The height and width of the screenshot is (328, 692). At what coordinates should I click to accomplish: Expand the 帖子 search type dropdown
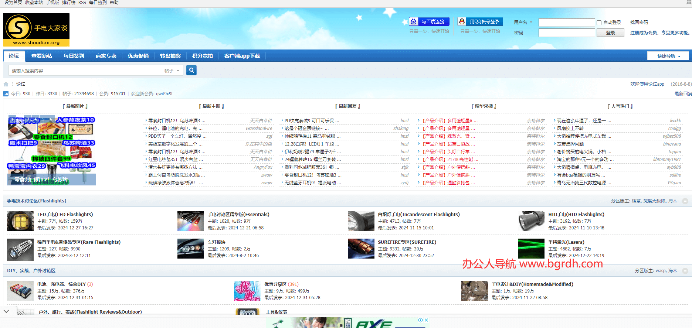(x=172, y=71)
